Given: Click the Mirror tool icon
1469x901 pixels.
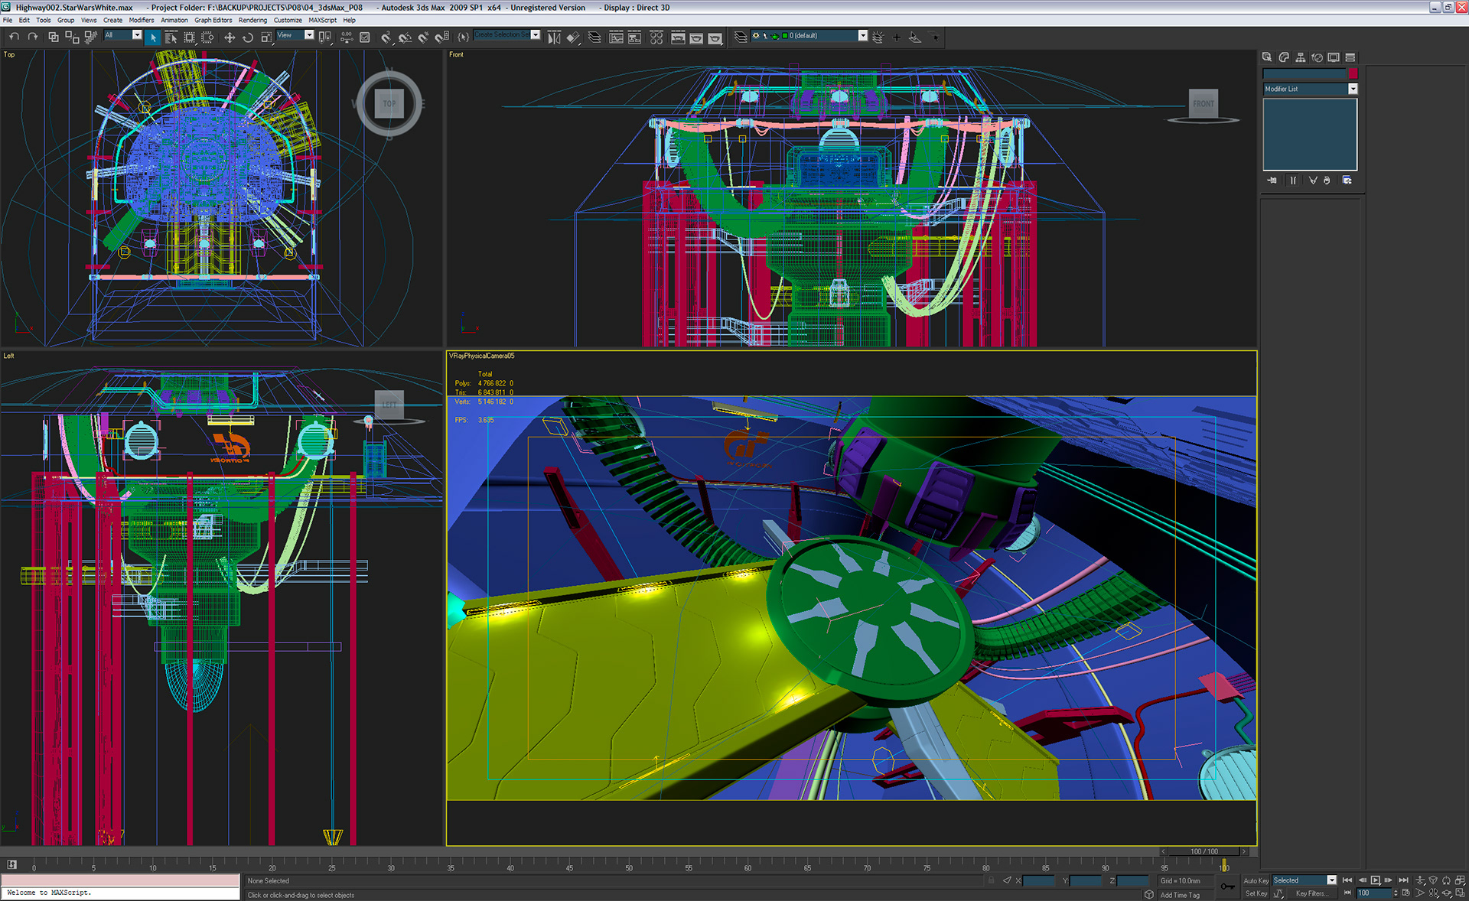Looking at the screenshot, I should pos(554,37).
